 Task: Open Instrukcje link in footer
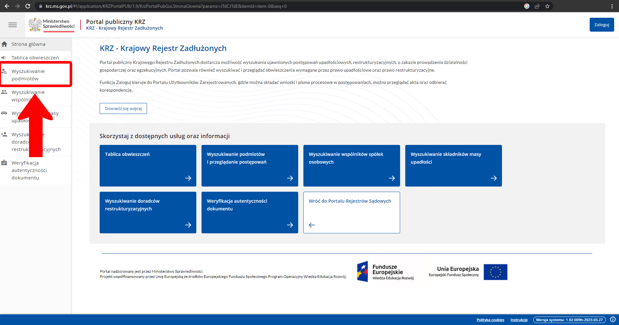(x=519, y=320)
